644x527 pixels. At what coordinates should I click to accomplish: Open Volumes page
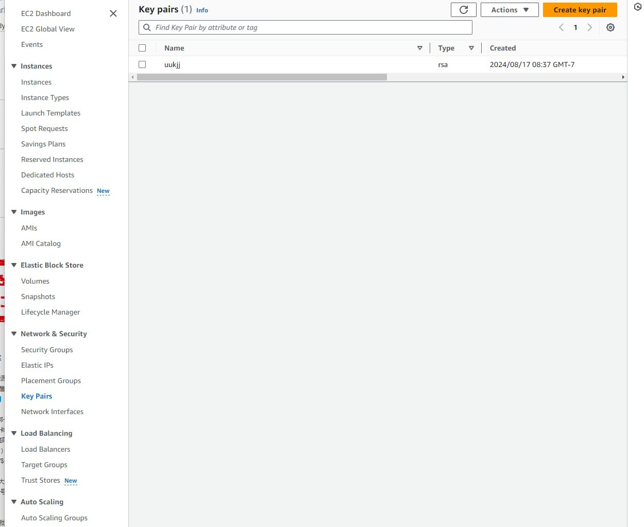coord(35,281)
